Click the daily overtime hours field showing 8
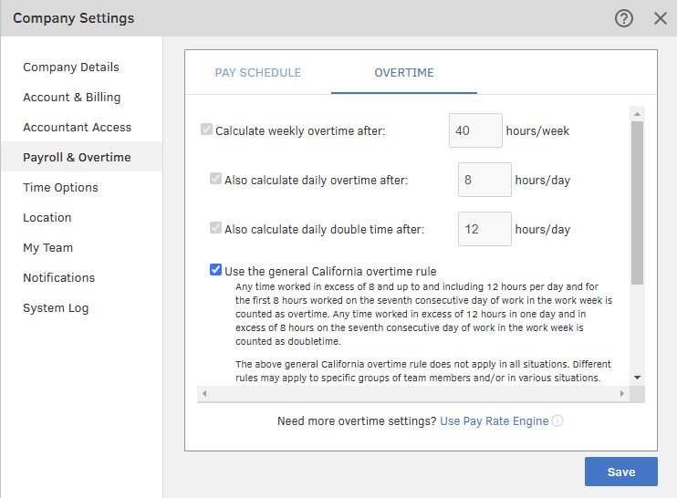The image size is (677, 498). point(484,180)
